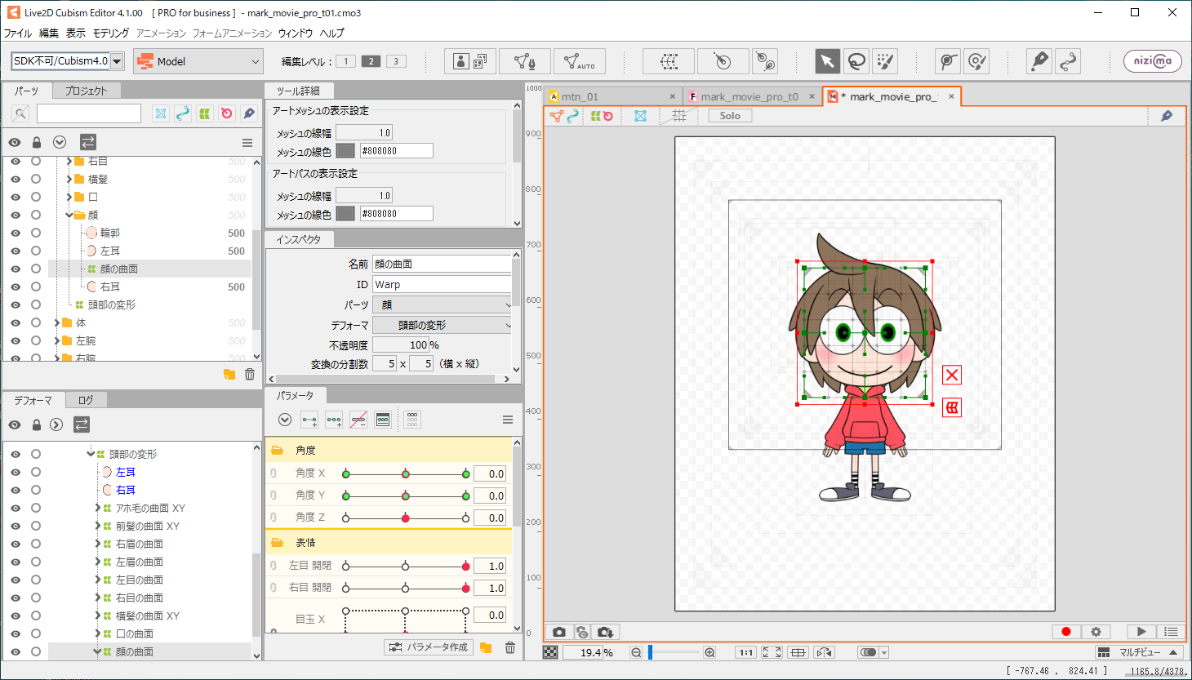Select edit level 1

pos(345,61)
